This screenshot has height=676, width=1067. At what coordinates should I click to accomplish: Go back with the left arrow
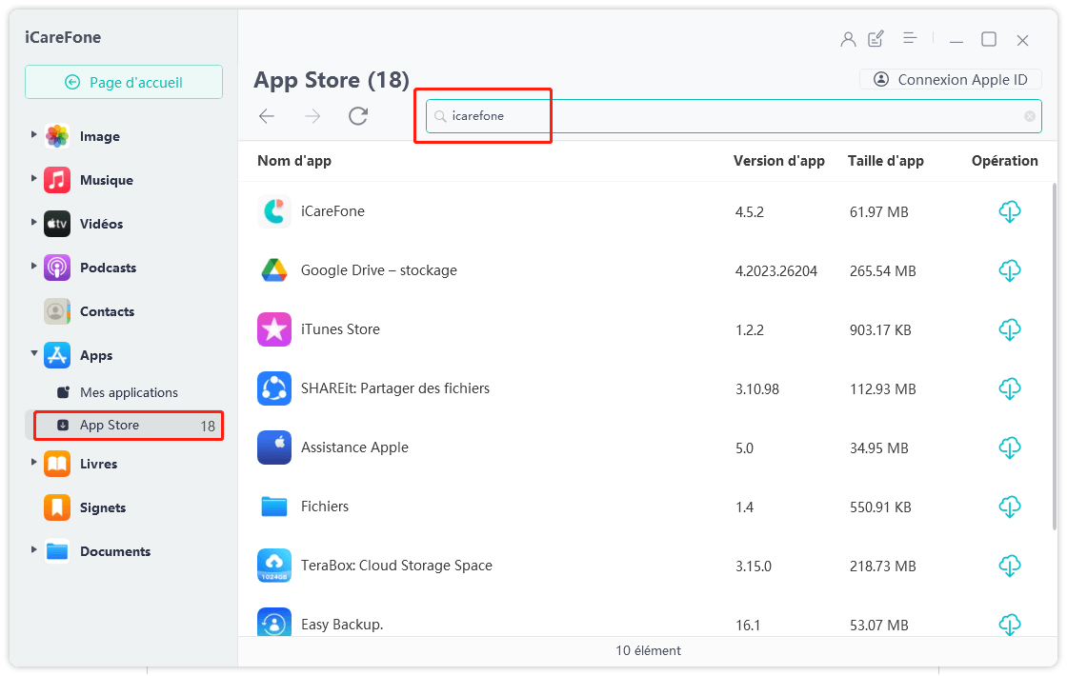pyautogui.click(x=267, y=116)
